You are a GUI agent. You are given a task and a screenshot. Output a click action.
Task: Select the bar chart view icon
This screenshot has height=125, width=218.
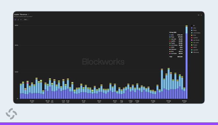15,20
